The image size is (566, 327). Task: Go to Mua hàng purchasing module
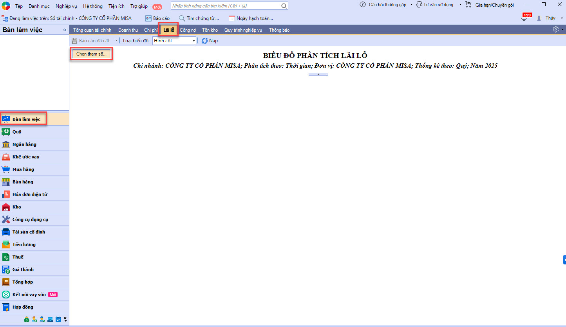[x=23, y=169]
